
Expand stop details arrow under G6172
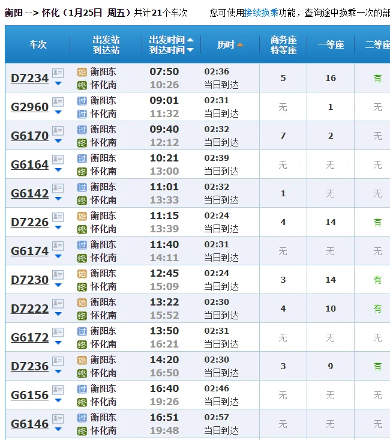[x=58, y=343]
